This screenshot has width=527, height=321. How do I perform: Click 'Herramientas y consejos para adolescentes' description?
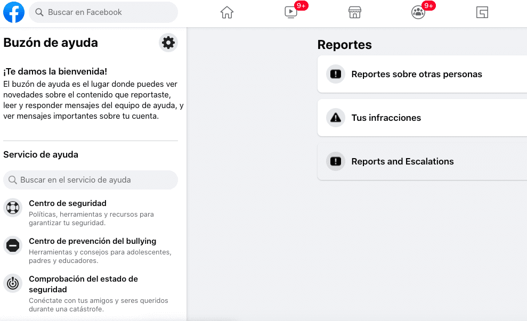[100, 256]
